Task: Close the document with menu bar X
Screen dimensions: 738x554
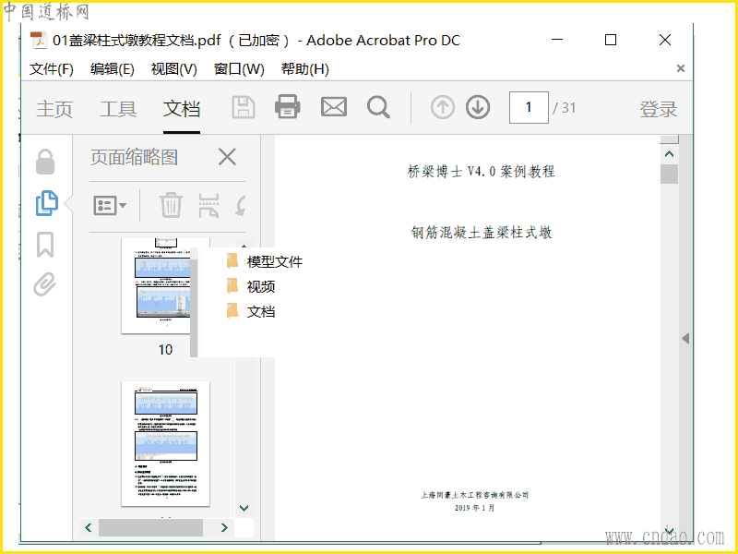Action: point(681,68)
